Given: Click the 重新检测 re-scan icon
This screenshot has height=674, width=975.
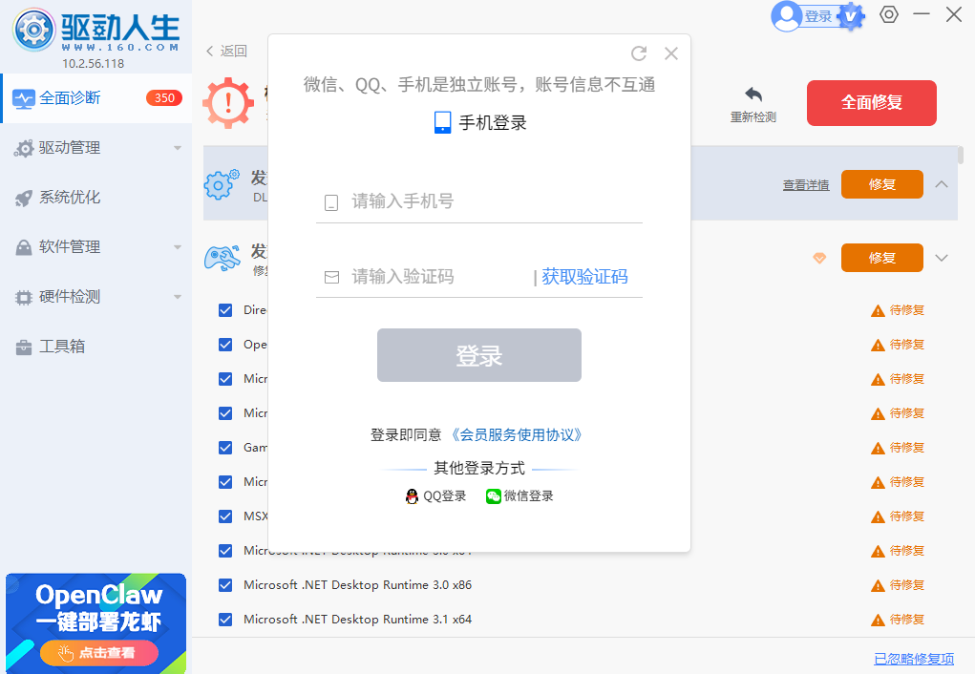Looking at the screenshot, I should (753, 95).
